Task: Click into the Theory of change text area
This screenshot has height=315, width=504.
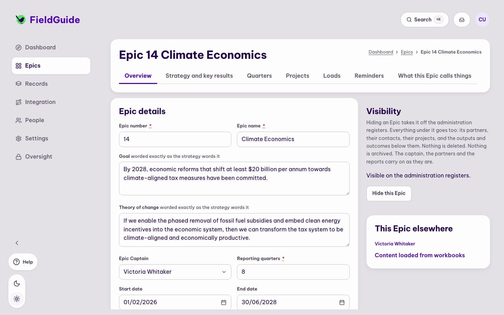Action: point(234,230)
